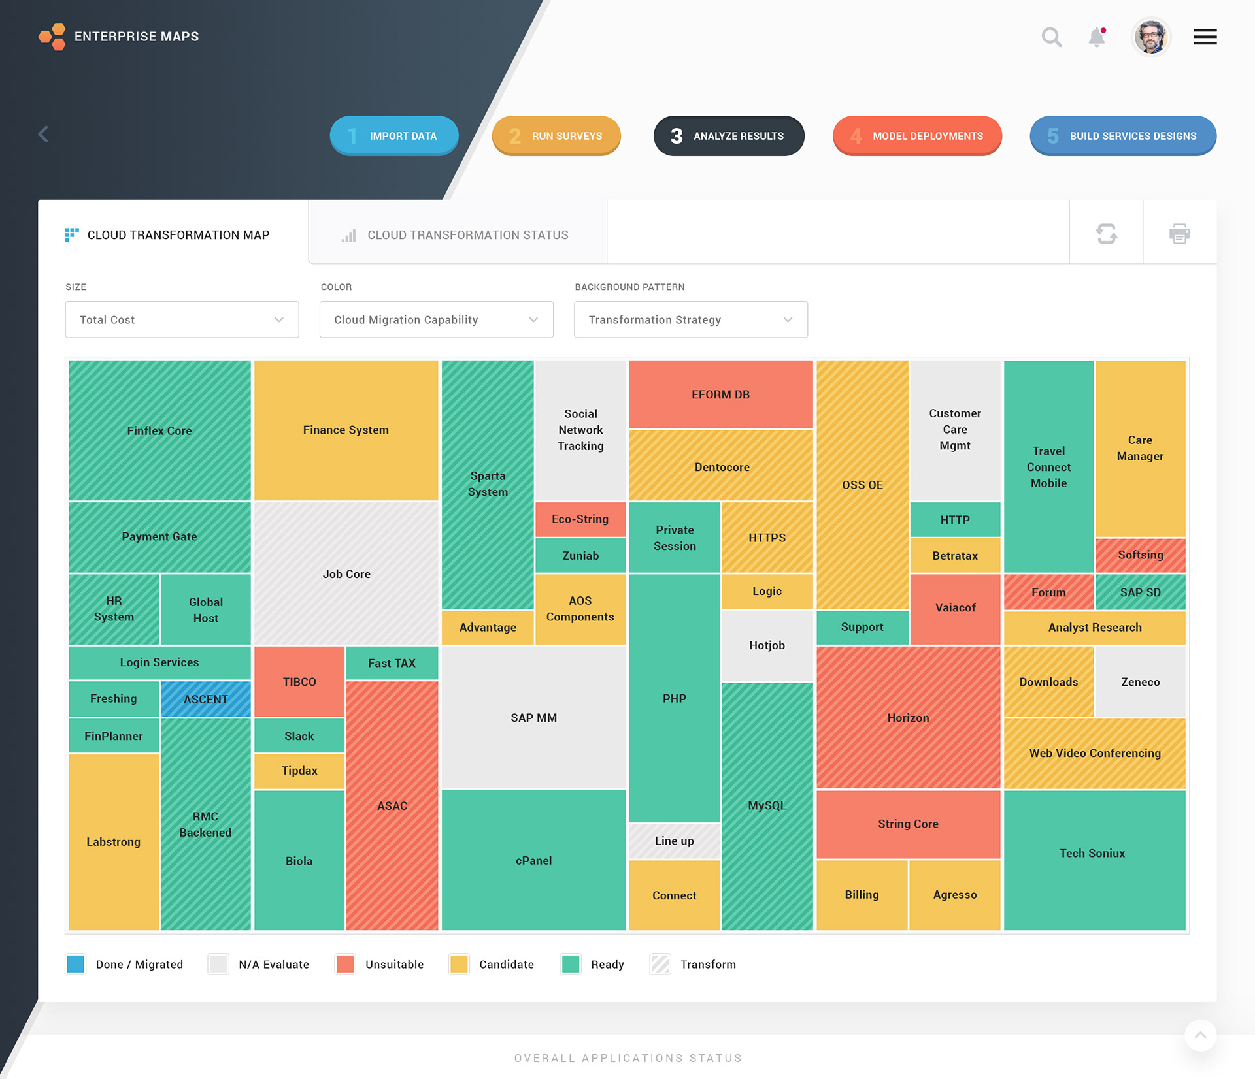Open the user profile avatar
This screenshot has height=1079, width=1255.
(1150, 37)
